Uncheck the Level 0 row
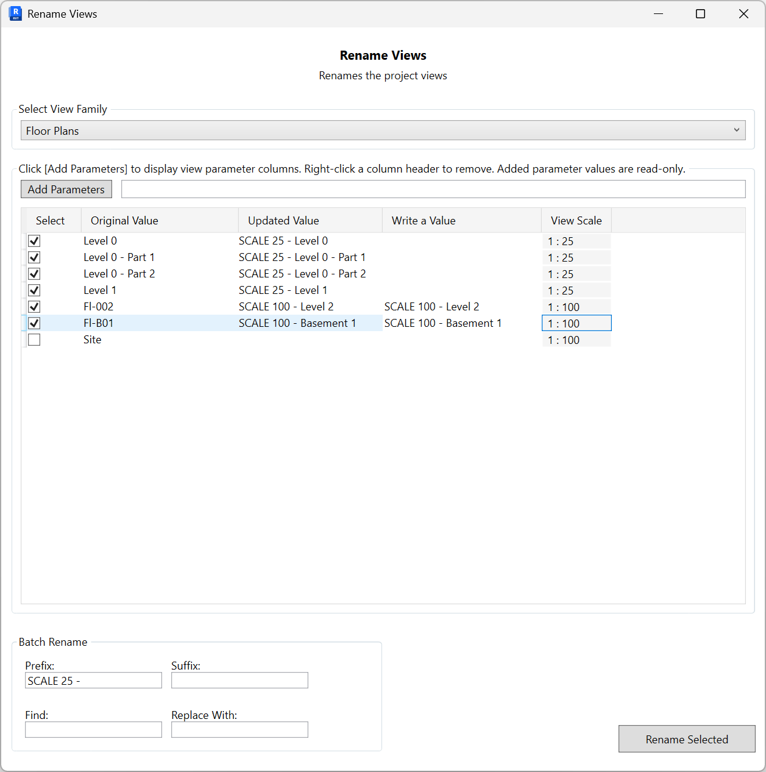 tap(34, 241)
